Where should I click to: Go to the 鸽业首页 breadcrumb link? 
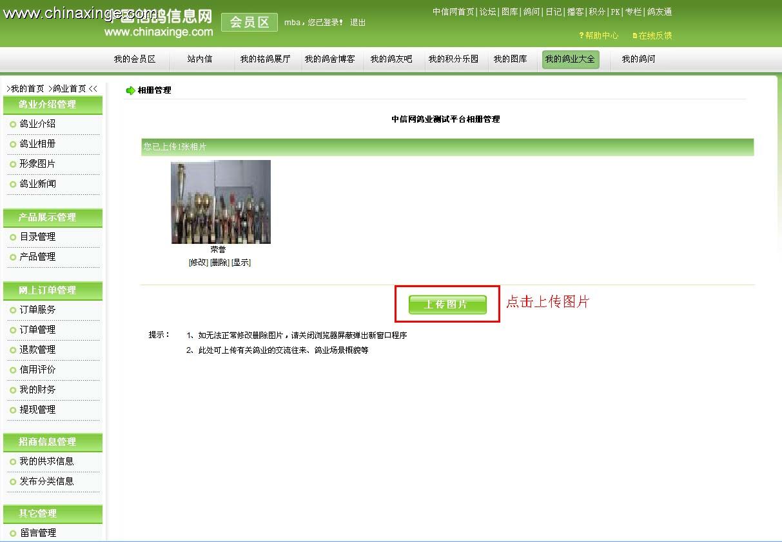click(70, 89)
